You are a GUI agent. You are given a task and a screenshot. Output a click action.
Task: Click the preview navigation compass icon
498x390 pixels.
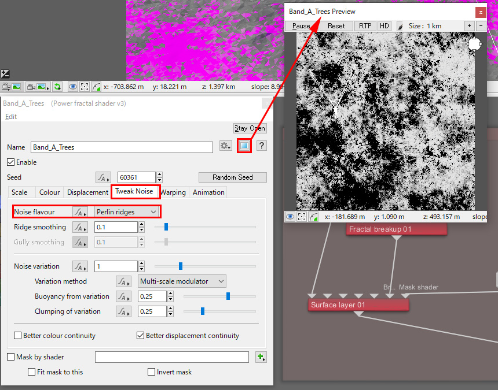coord(474,44)
